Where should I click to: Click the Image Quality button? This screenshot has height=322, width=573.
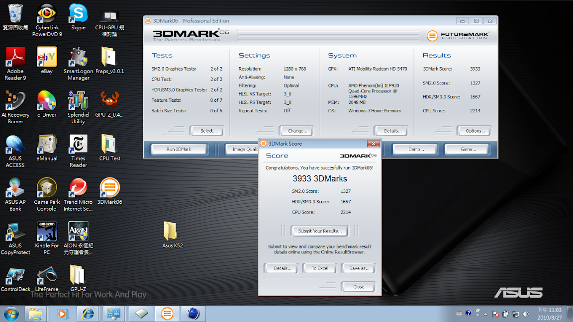242,149
